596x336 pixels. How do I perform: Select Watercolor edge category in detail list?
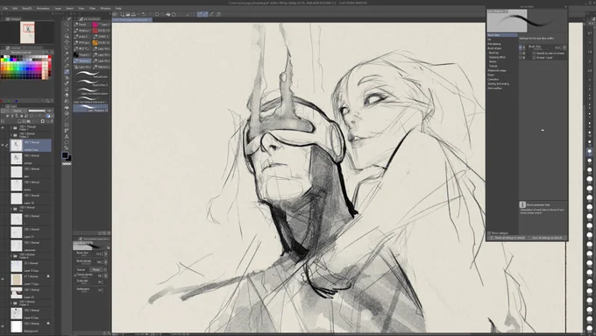[497, 70]
